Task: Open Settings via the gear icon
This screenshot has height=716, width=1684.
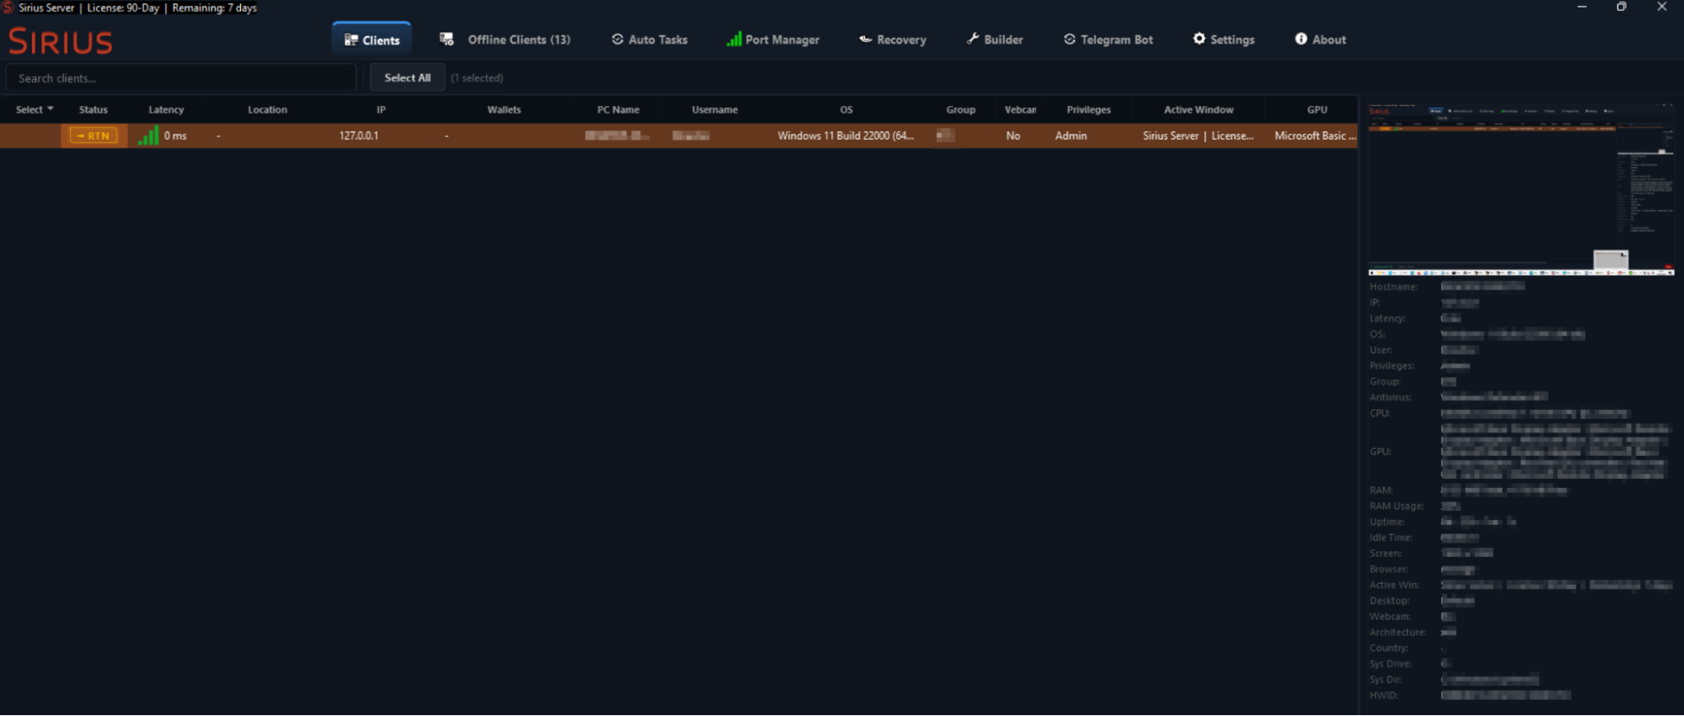Action: point(1223,40)
